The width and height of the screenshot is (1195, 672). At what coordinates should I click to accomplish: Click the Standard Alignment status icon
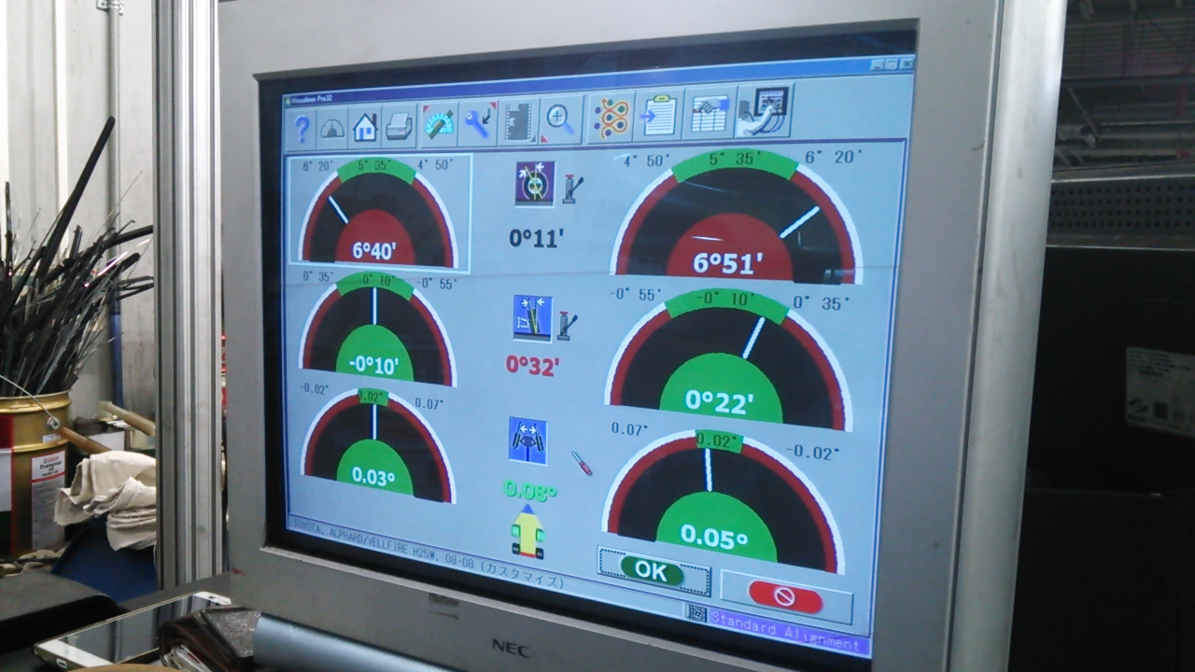pyautogui.click(x=696, y=612)
